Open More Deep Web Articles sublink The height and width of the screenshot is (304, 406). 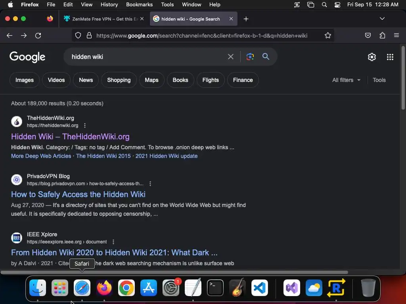pyautogui.click(x=41, y=156)
